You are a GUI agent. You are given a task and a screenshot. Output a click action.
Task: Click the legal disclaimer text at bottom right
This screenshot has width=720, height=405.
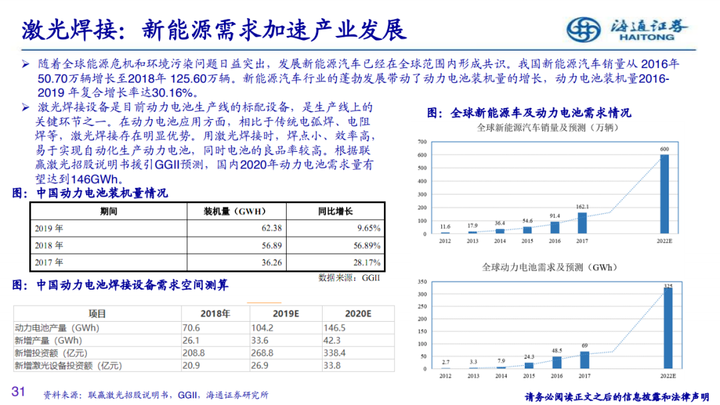pyautogui.click(x=617, y=396)
